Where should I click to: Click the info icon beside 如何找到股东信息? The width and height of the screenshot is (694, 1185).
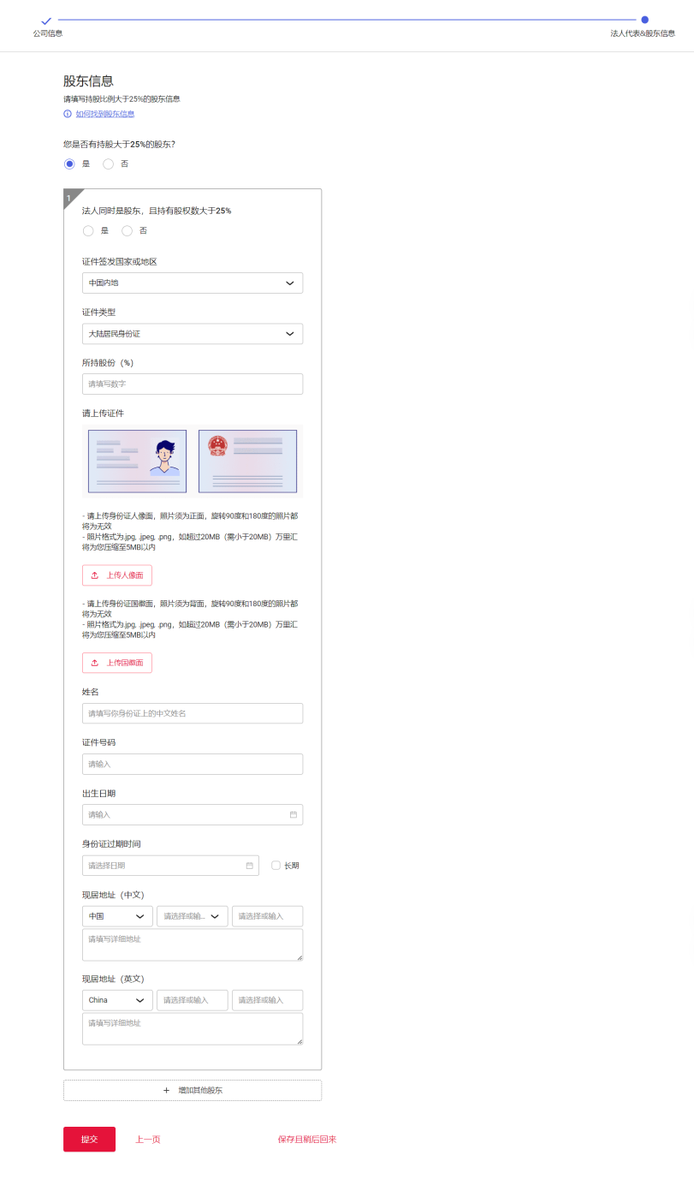pyautogui.click(x=68, y=114)
